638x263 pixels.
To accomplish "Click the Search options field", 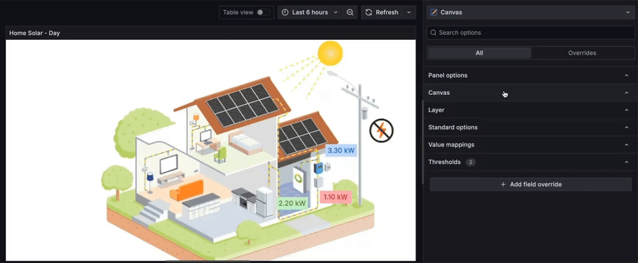I will (x=530, y=33).
